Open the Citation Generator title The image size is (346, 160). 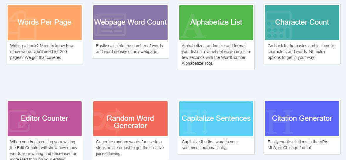pyautogui.click(x=302, y=118)
